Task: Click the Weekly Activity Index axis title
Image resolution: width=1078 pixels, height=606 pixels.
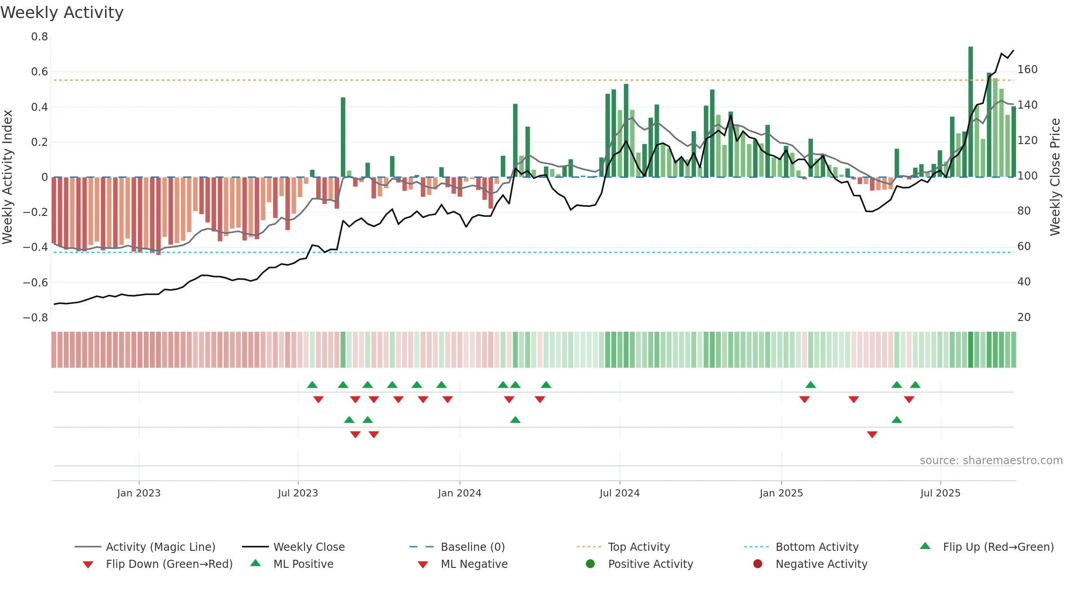Action: coord(7,177)
